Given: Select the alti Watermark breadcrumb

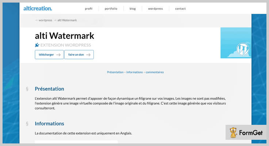Looking at the screenshot, I should tap(67, 20).
